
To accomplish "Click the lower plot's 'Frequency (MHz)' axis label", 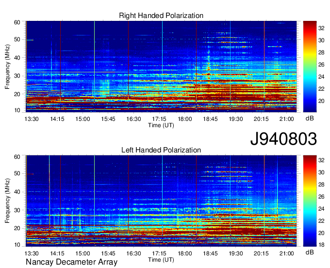I will [7, 201].
